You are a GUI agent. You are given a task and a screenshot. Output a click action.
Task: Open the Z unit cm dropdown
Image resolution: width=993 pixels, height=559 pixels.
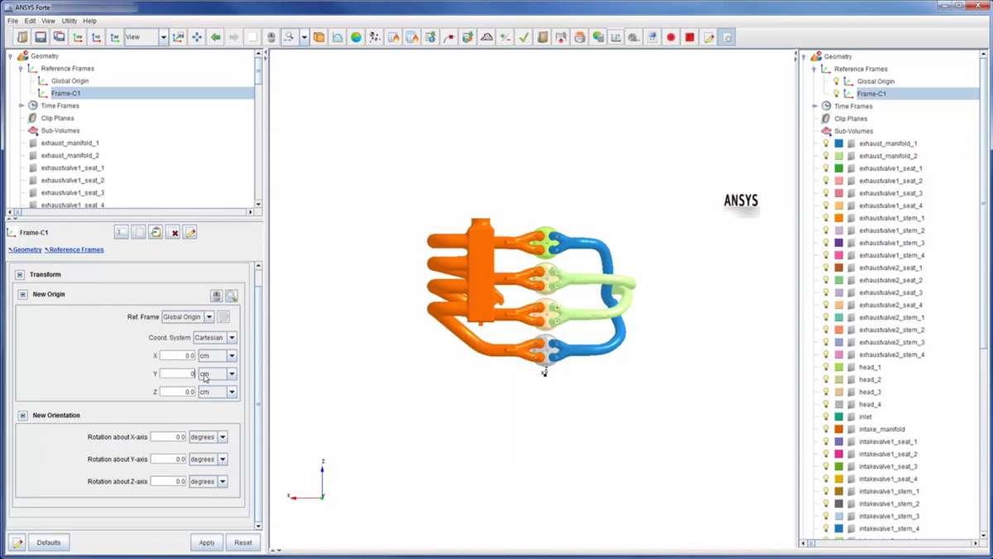tap(232, 392)
